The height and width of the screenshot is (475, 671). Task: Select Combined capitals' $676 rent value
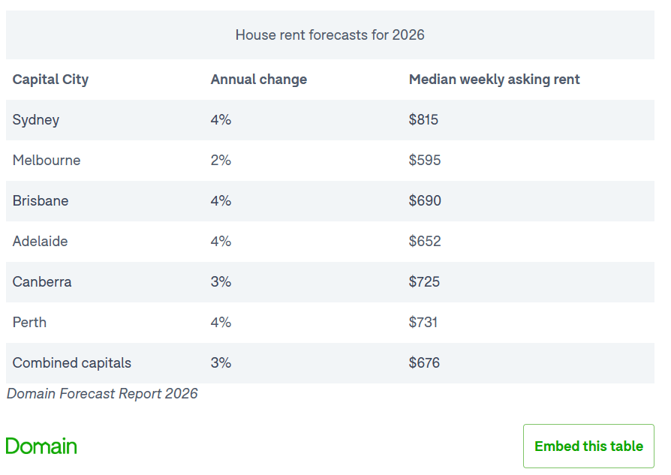tap(424, 363)
